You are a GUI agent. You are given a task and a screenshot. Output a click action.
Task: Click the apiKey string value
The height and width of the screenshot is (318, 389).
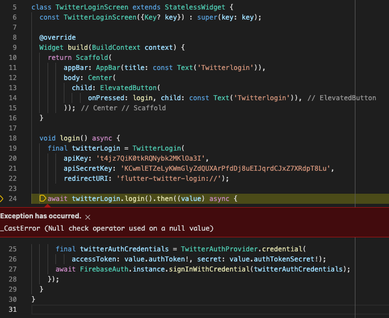pyautogui.click(x=151, y=158)
